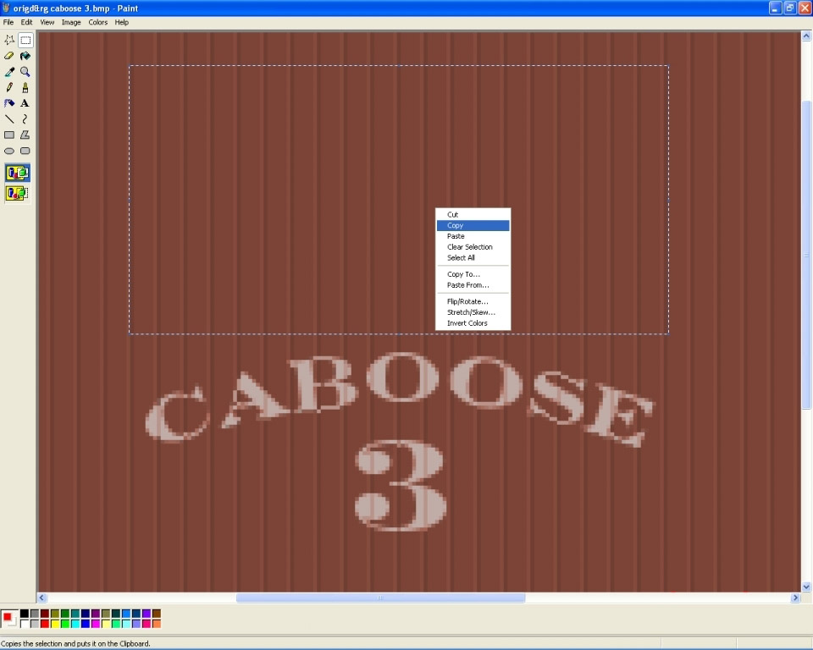
Task: Choose the bright red palette swatch
Action: pyautogui.click(x=45, y=624)
